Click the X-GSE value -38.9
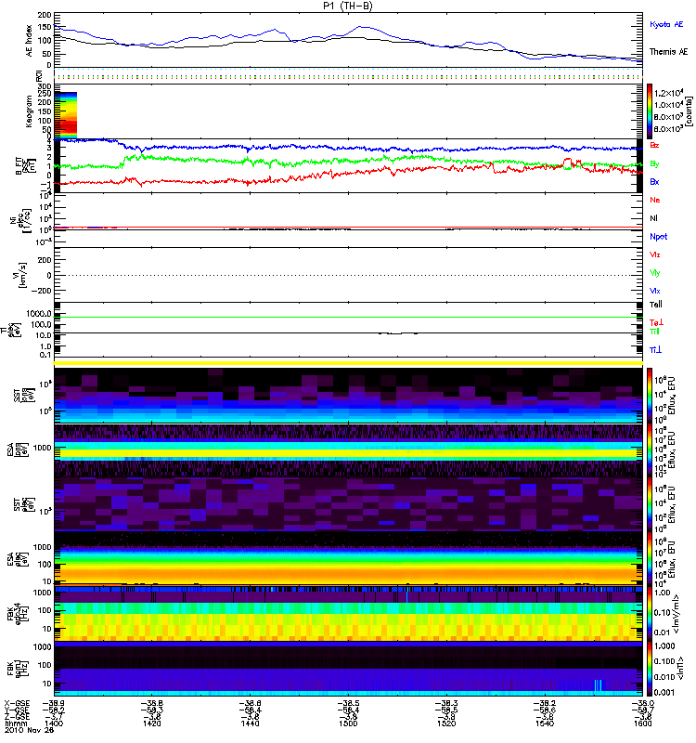Screen dimensions: 696x743 [54, 703]
